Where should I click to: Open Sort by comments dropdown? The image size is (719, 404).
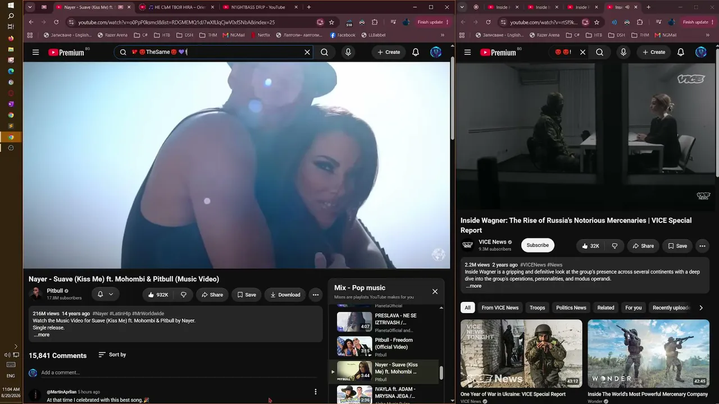(x=112, y=355)
